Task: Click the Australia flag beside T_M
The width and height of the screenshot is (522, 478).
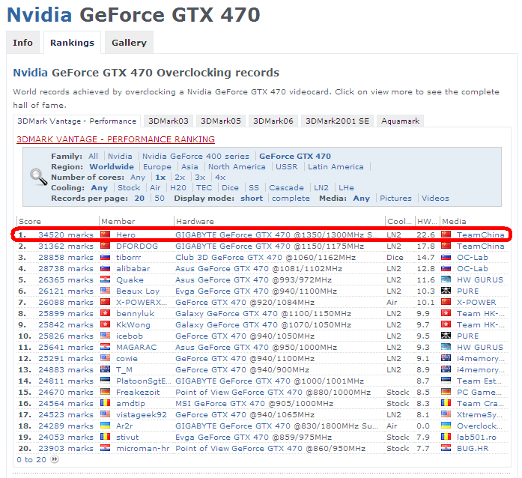Action: (x=105, y=369)
